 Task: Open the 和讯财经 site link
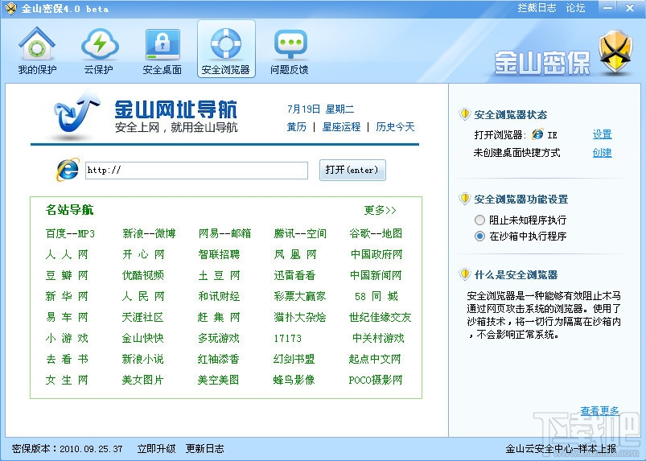[219, 296]
